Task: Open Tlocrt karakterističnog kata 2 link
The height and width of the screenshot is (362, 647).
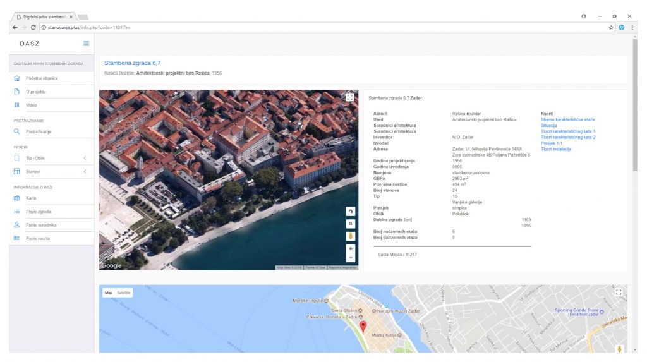Action: click(x=568, y=137)
